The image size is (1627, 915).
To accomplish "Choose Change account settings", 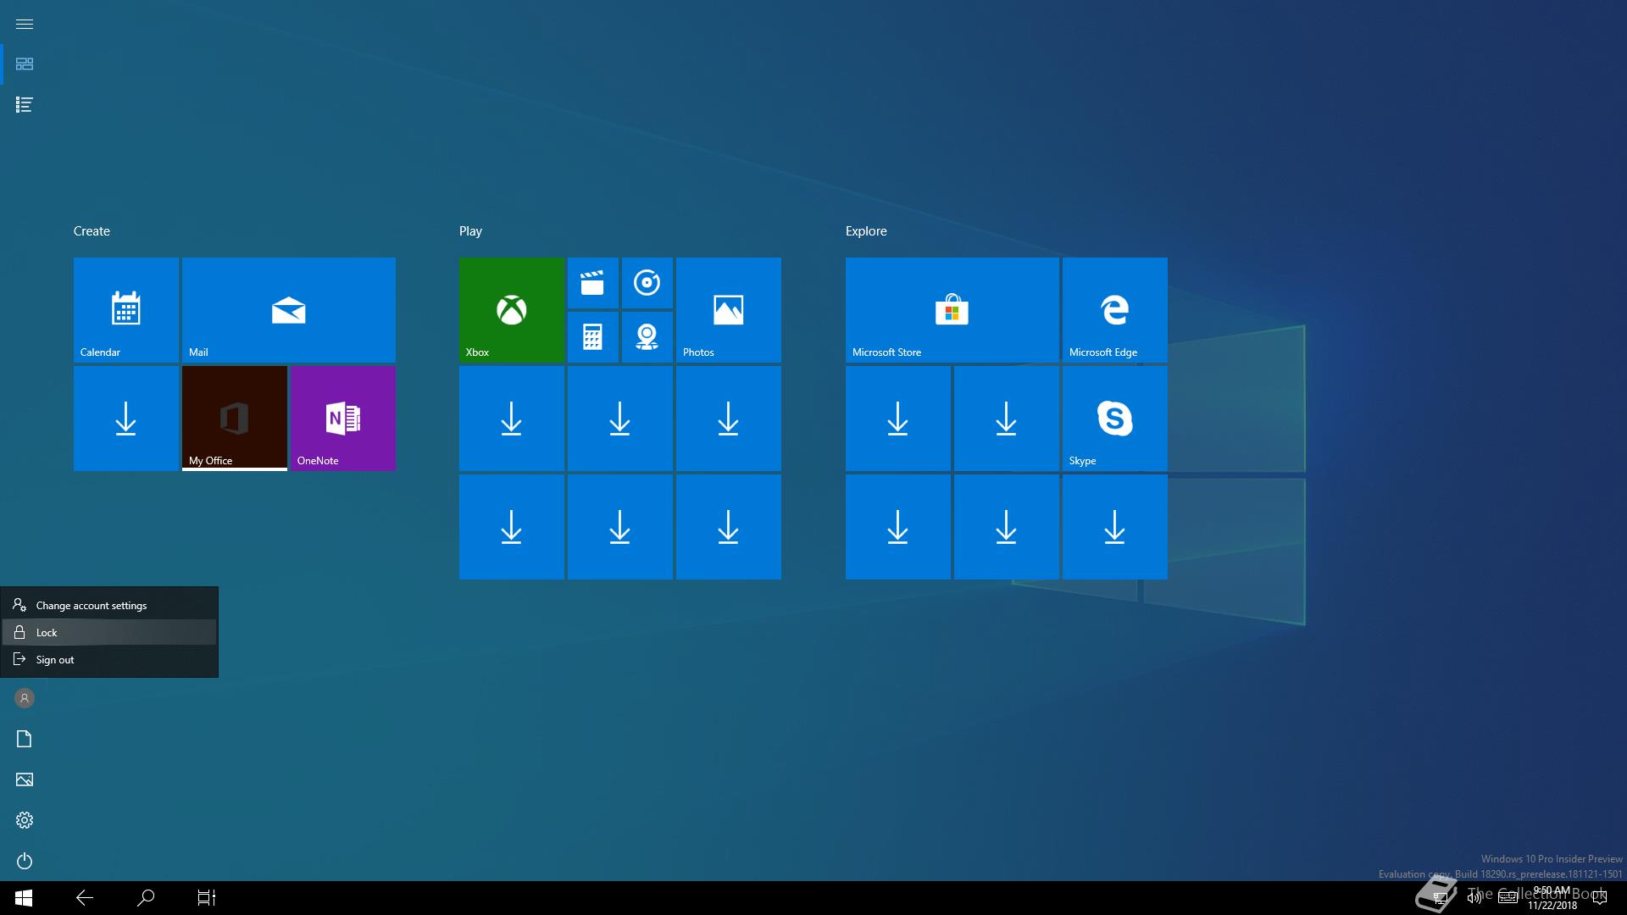I will (x=109, y=606).
